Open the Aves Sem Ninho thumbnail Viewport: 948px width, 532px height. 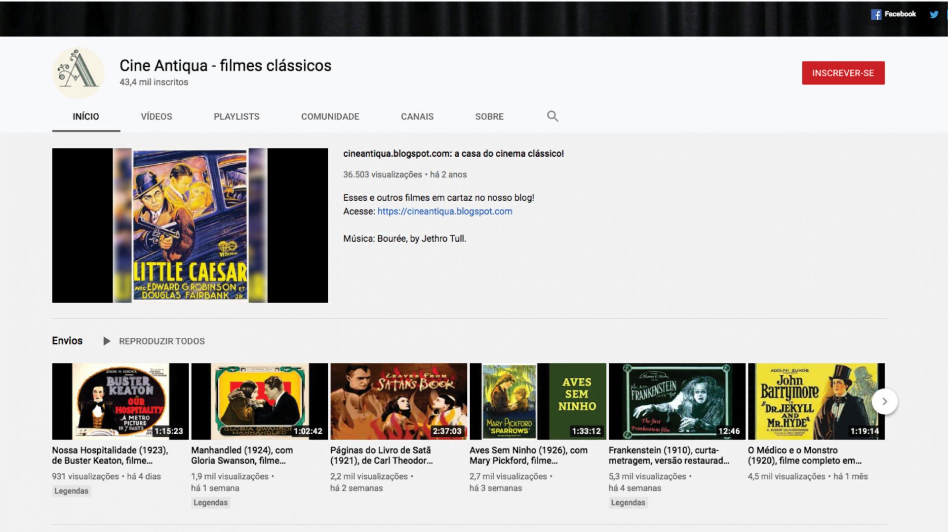538,401
